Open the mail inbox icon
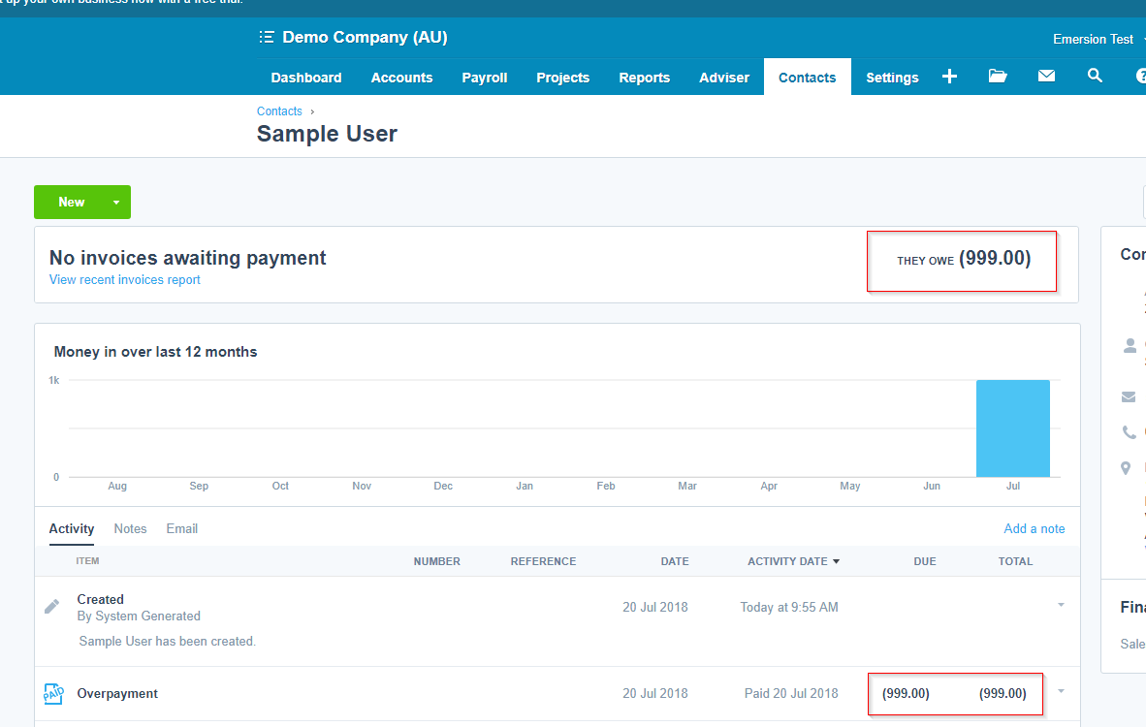The image size is (1146, 727). [x=1046, y=77]
